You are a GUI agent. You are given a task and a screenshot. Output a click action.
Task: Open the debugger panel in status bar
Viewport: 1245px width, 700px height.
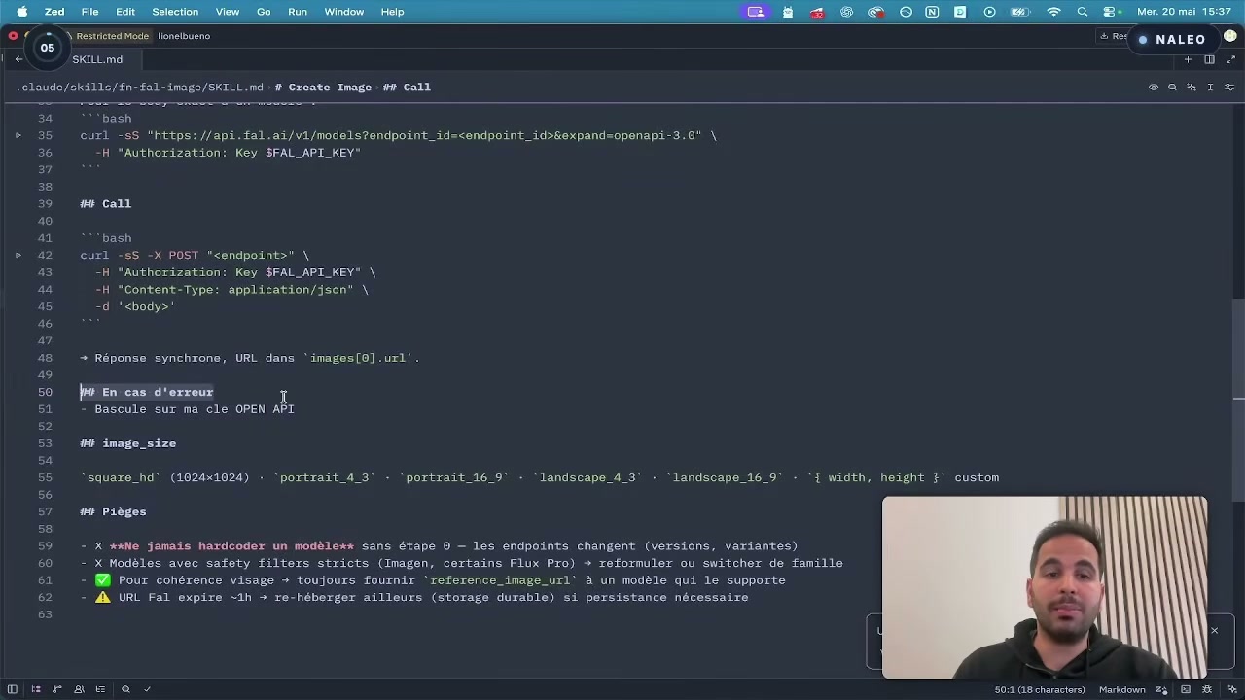1207,689
